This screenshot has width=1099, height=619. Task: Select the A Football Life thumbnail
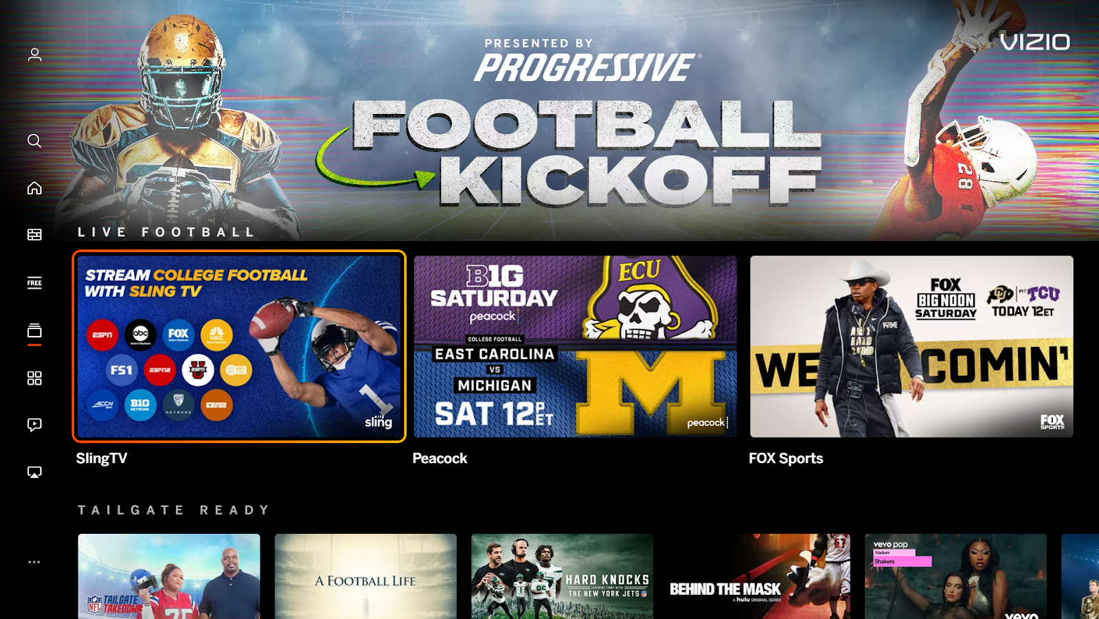(x=365, y=576)
